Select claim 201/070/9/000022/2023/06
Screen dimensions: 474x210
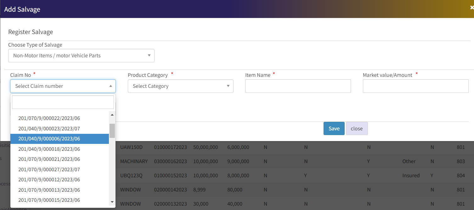click(49, 118)
